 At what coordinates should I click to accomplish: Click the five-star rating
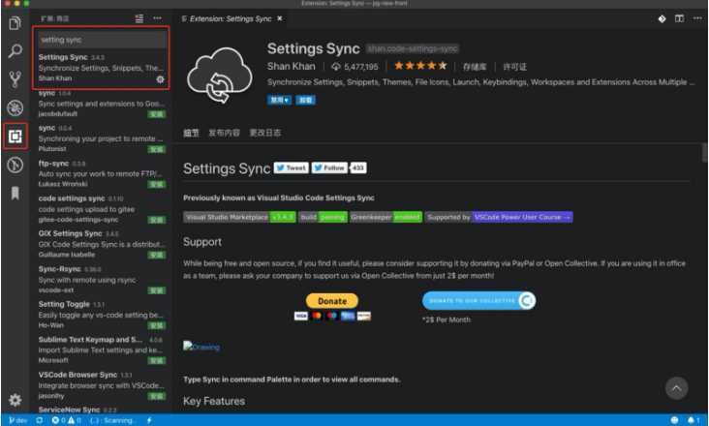pyautogui.click(x=420, y=66)
